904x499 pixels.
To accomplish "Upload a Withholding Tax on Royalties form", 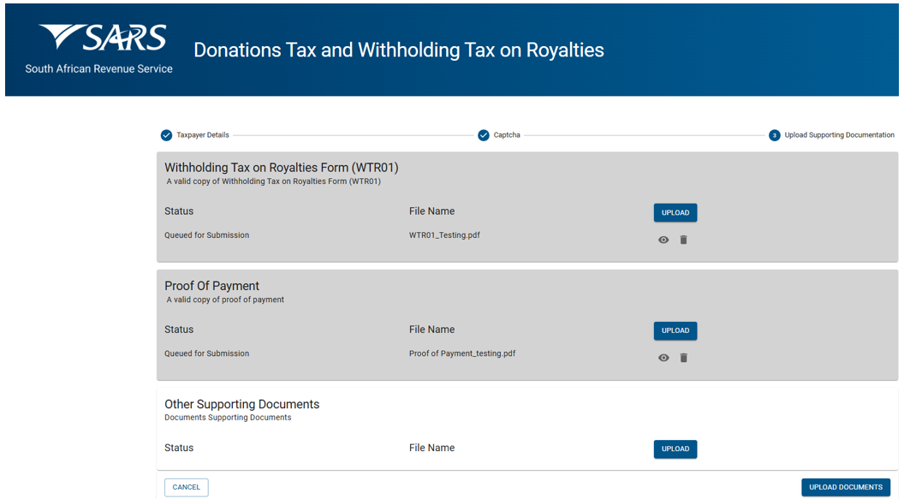I will pos(675,212).
